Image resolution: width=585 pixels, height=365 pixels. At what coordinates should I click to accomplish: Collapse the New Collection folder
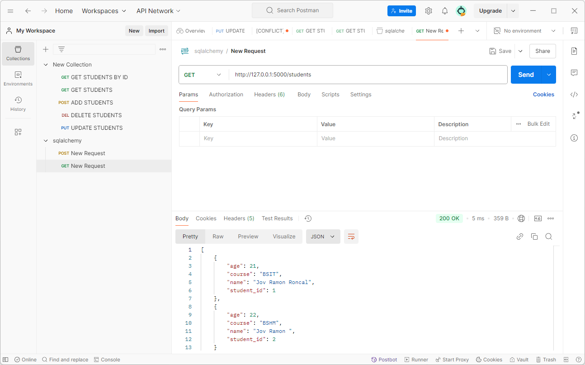click(x=46, y=65)
